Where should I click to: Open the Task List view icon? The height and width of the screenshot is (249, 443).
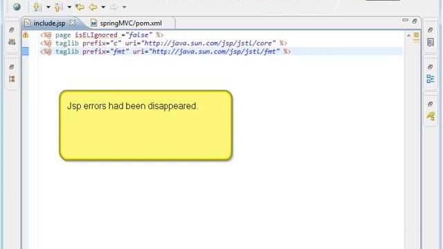431,42
